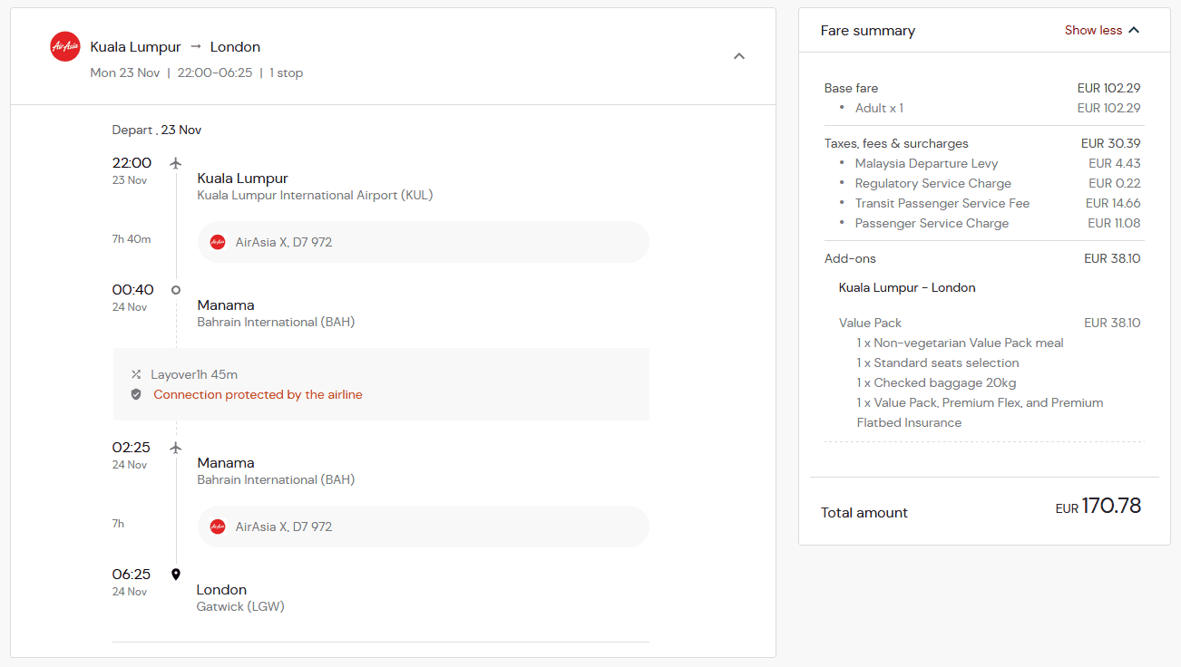Screen dimensions: 1181x667
Task: Click the Mon 23 Nov date in header
Action: pos(125,72)
